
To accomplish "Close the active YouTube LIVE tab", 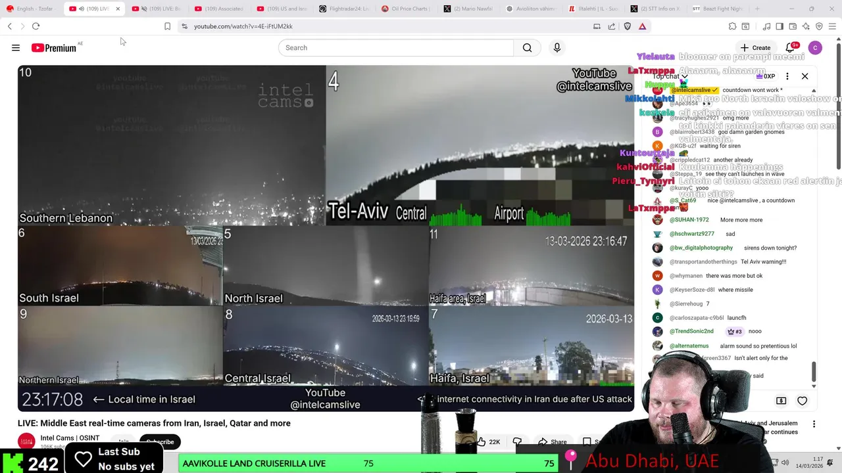I will [x=118, y=9].
